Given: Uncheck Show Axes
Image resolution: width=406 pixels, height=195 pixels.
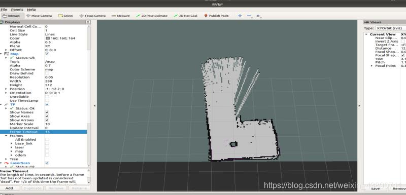Looking at the screenshot, I should click(x=47, y=116).
